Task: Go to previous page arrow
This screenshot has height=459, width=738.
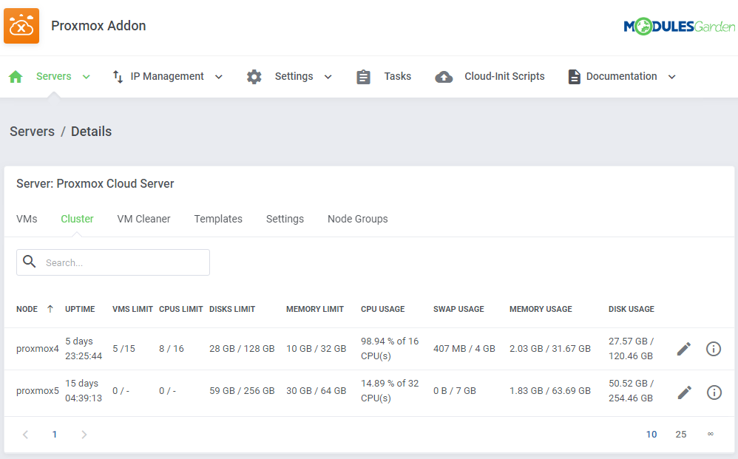Action: click(x=25, y=435)
